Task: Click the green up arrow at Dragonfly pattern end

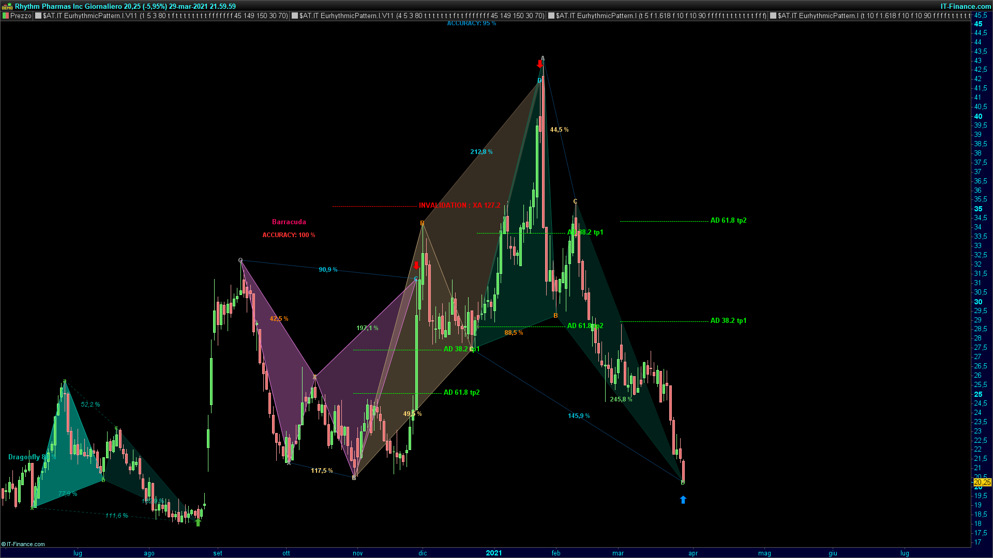Action: click(x=198, y=522)
